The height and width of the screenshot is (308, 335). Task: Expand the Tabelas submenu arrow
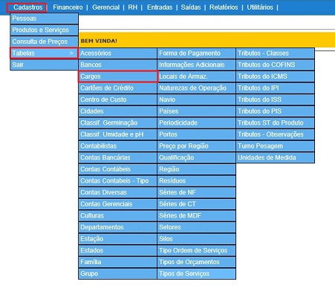pos(71,53)
